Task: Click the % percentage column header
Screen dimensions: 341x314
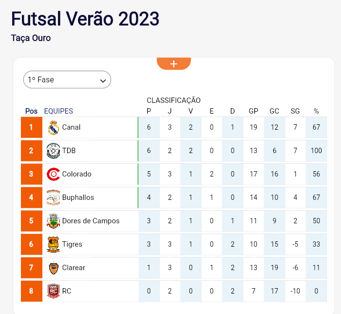Action: [316, 111]
